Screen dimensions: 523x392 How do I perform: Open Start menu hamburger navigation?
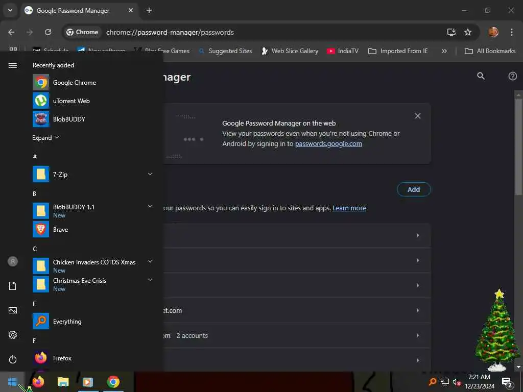13,65
